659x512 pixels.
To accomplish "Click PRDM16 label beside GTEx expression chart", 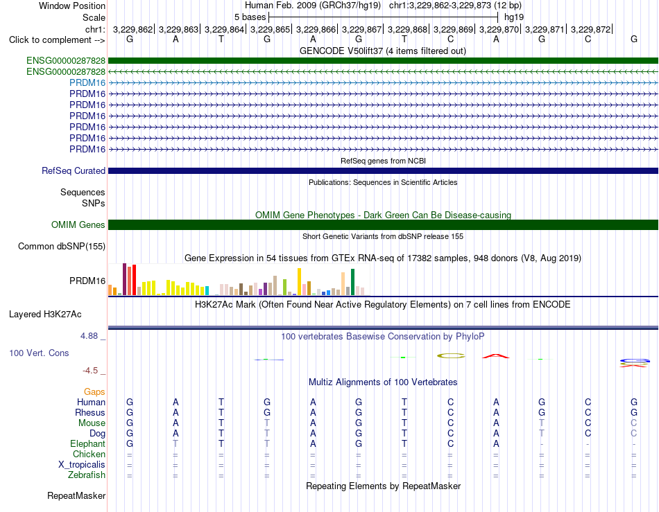I will [x=87, y=281].
